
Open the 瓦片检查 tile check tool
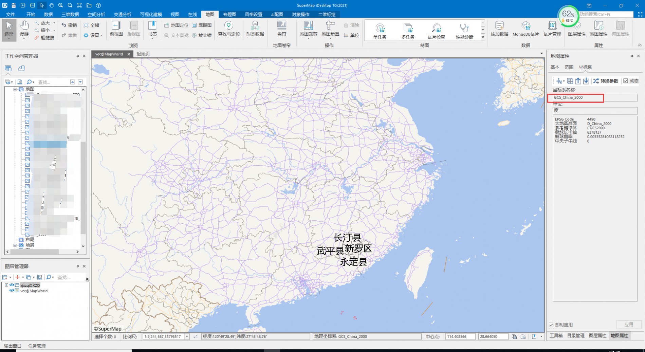coord(436,31)
